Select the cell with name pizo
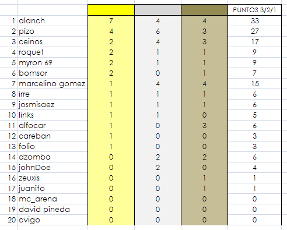The width and height of the screenshot is (287, 230). click(x=52, y=31)
